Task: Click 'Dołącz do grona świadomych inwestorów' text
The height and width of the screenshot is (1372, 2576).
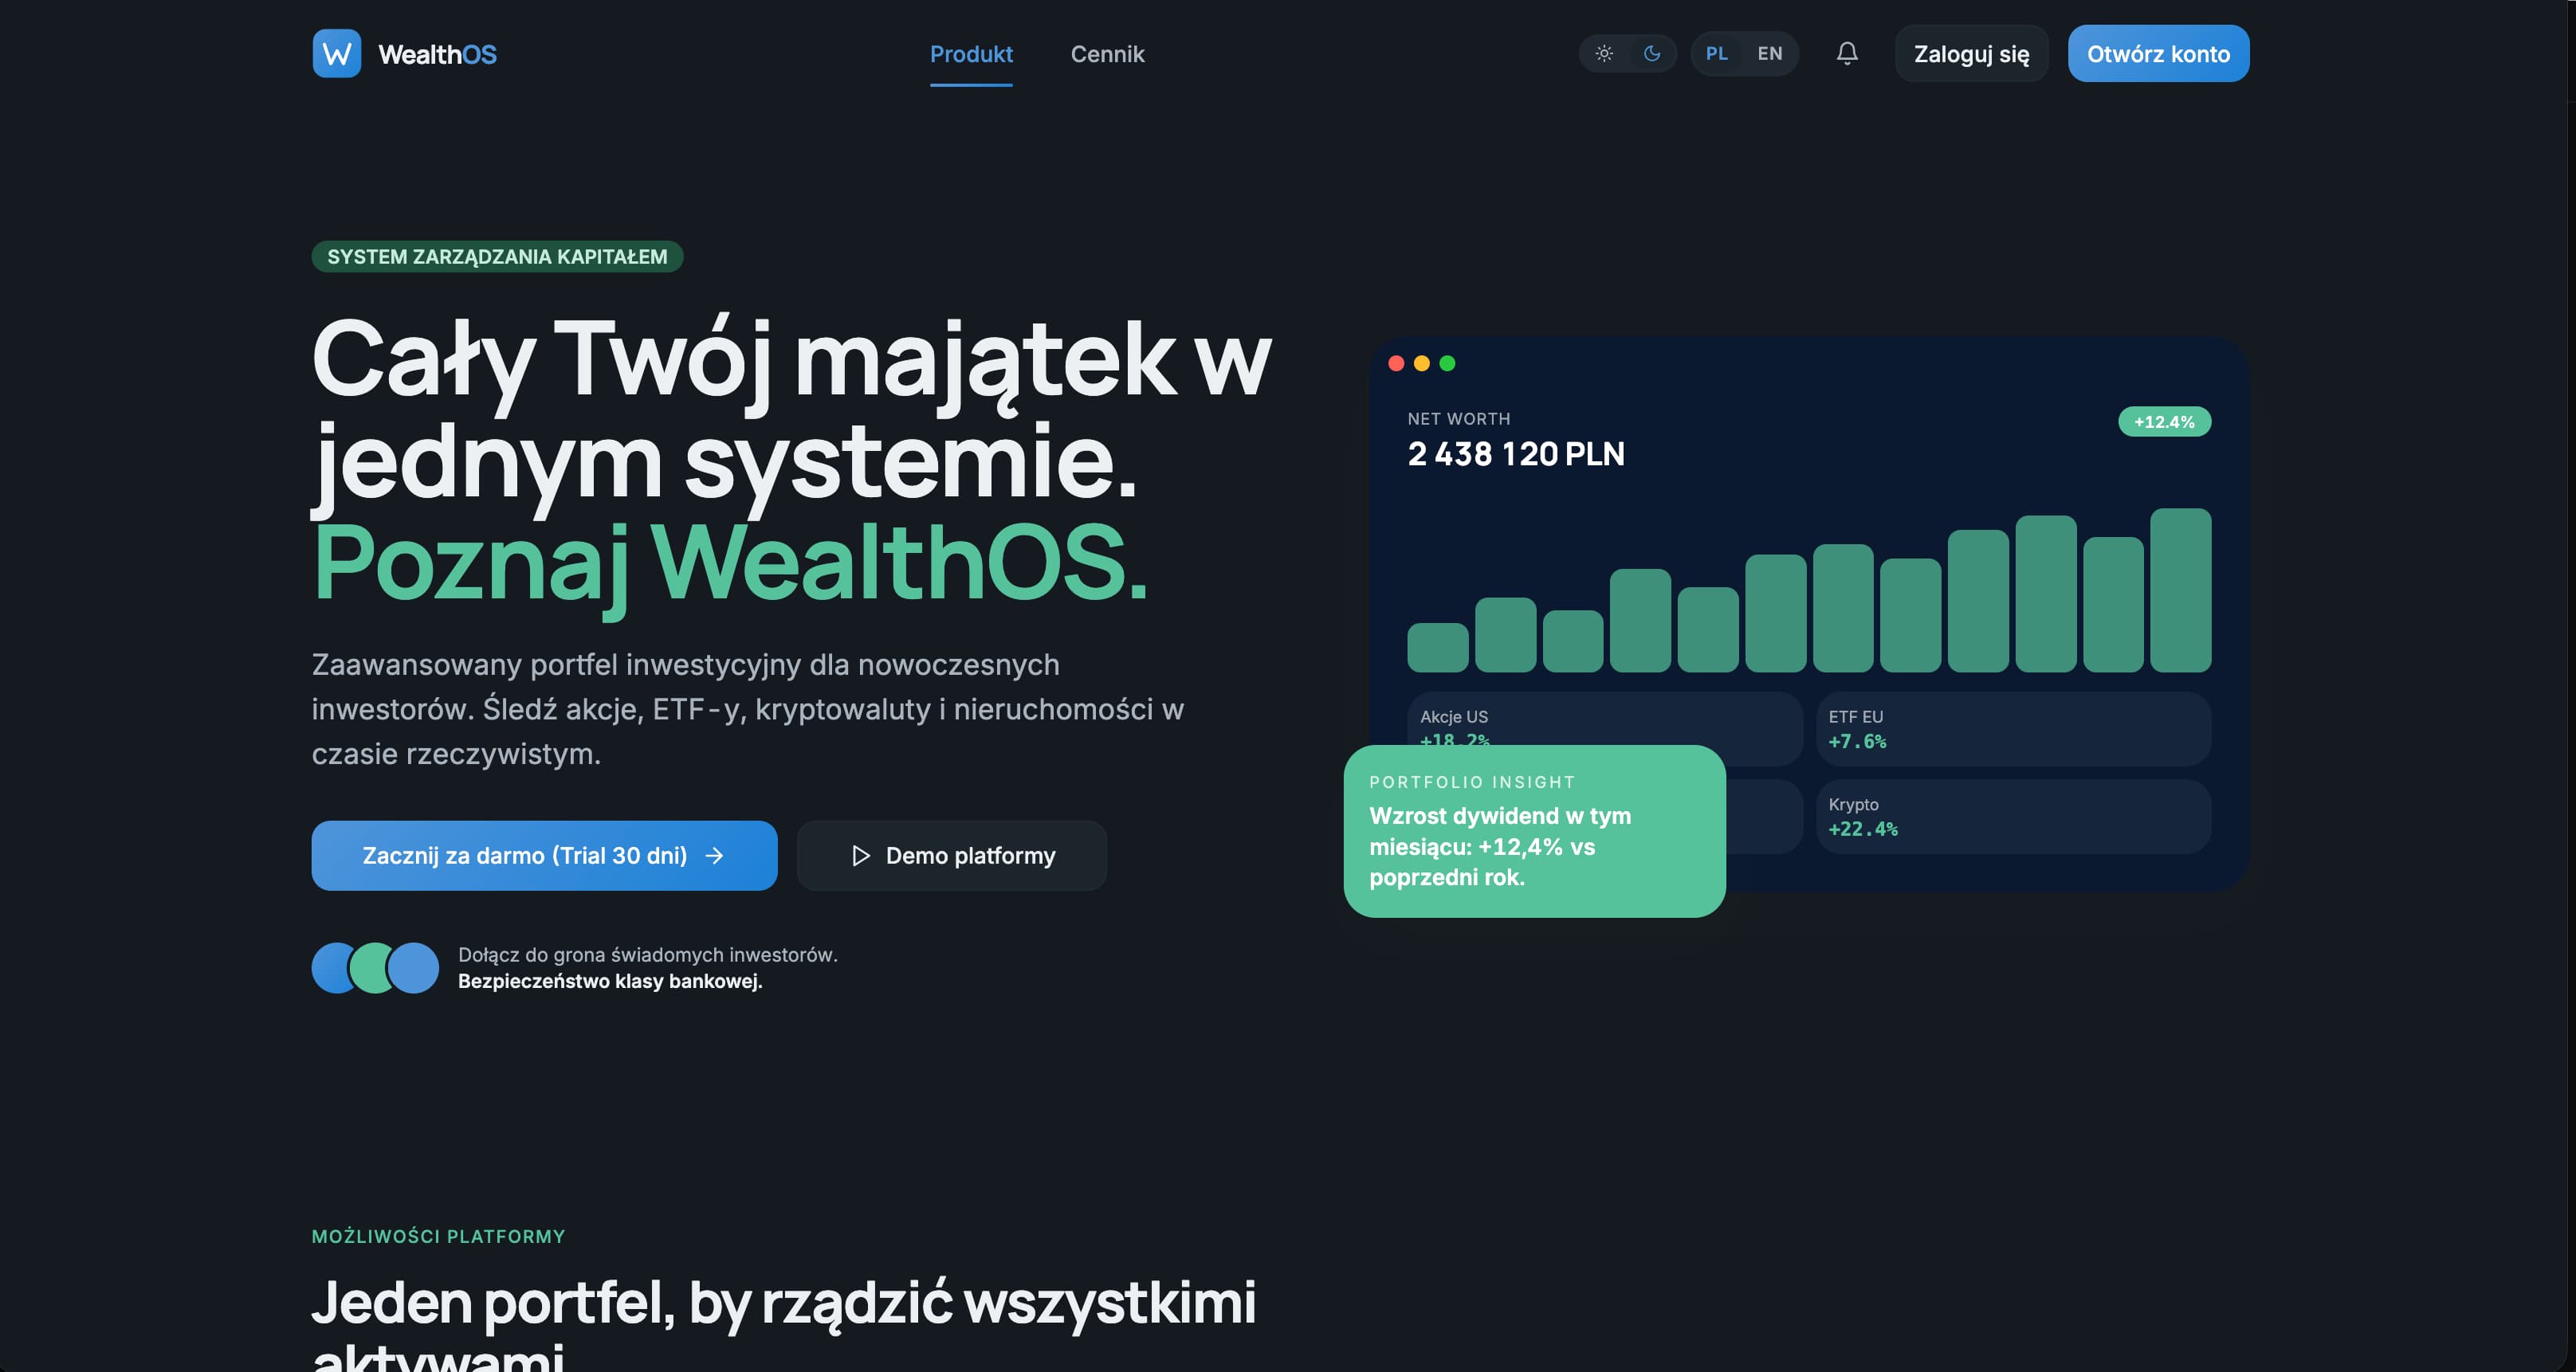Action: (x=648, y=955)
